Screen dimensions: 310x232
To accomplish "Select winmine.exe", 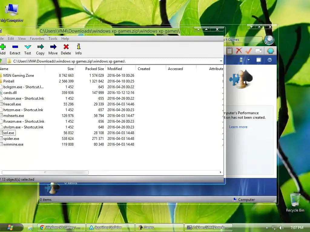I will (13, 144).
